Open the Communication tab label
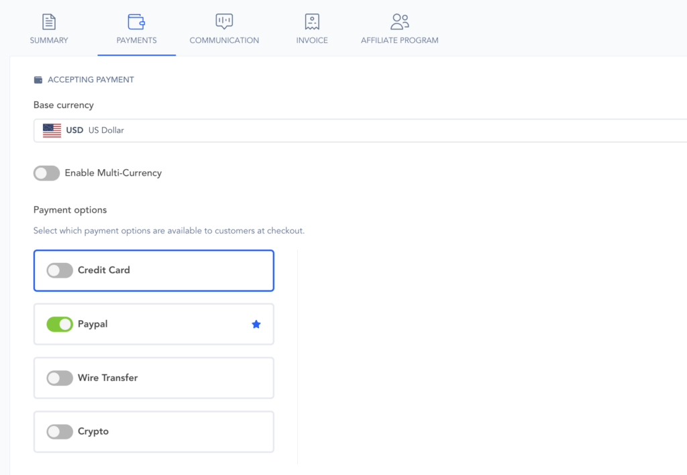Screen dimensions: 687x475 224,40
